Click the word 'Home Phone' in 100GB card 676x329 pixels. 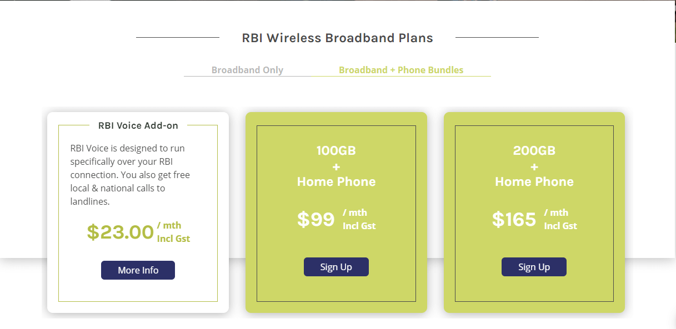[336, 181]
